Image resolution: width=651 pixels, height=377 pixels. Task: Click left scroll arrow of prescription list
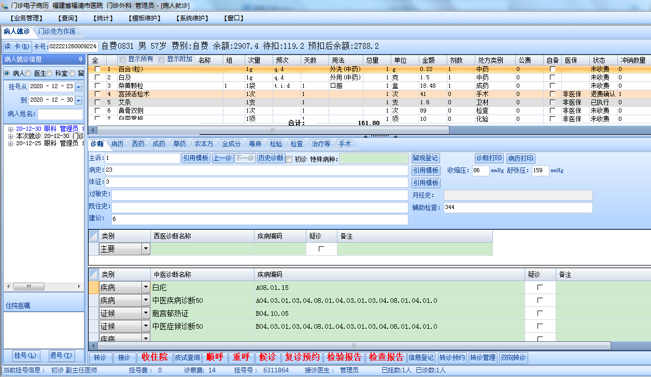click(x=92, y=130)
